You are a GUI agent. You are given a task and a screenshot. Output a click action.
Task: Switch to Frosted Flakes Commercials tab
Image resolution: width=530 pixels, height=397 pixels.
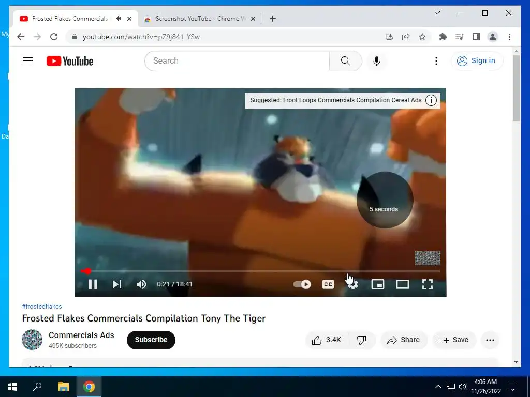click(x=70, y=19)
